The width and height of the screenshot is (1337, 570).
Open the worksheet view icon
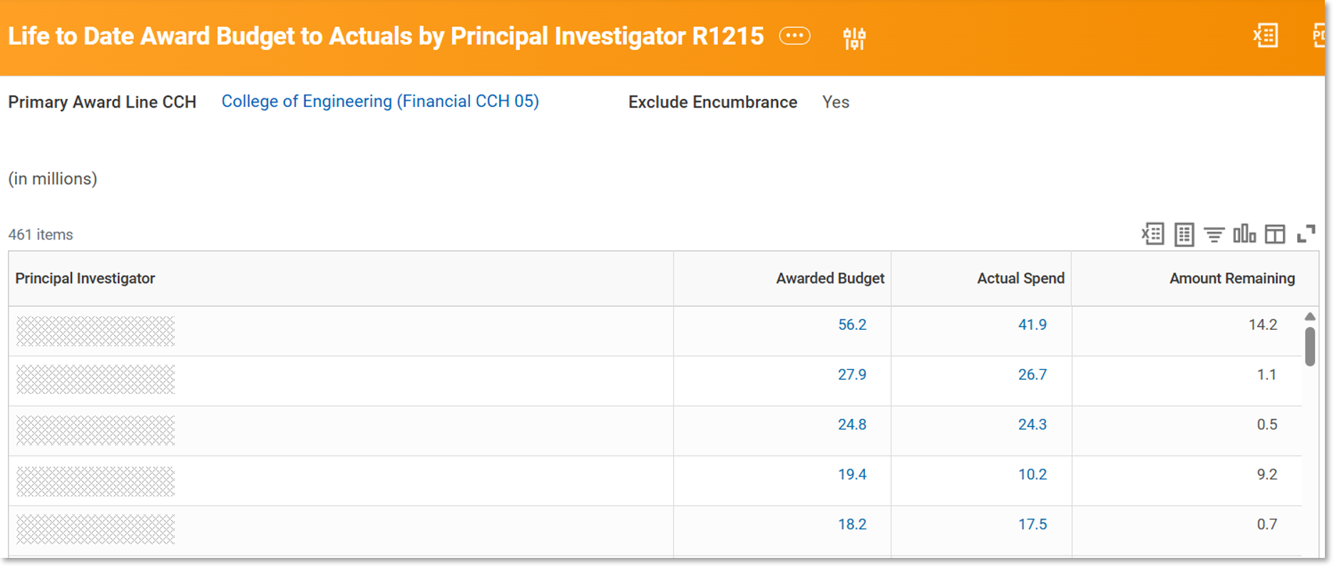(x=1184, y=234)
